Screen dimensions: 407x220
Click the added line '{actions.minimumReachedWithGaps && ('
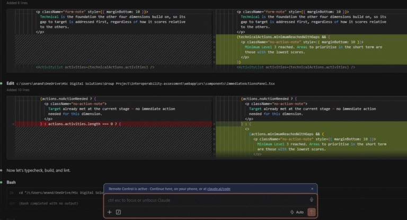[x=312, y=134]
